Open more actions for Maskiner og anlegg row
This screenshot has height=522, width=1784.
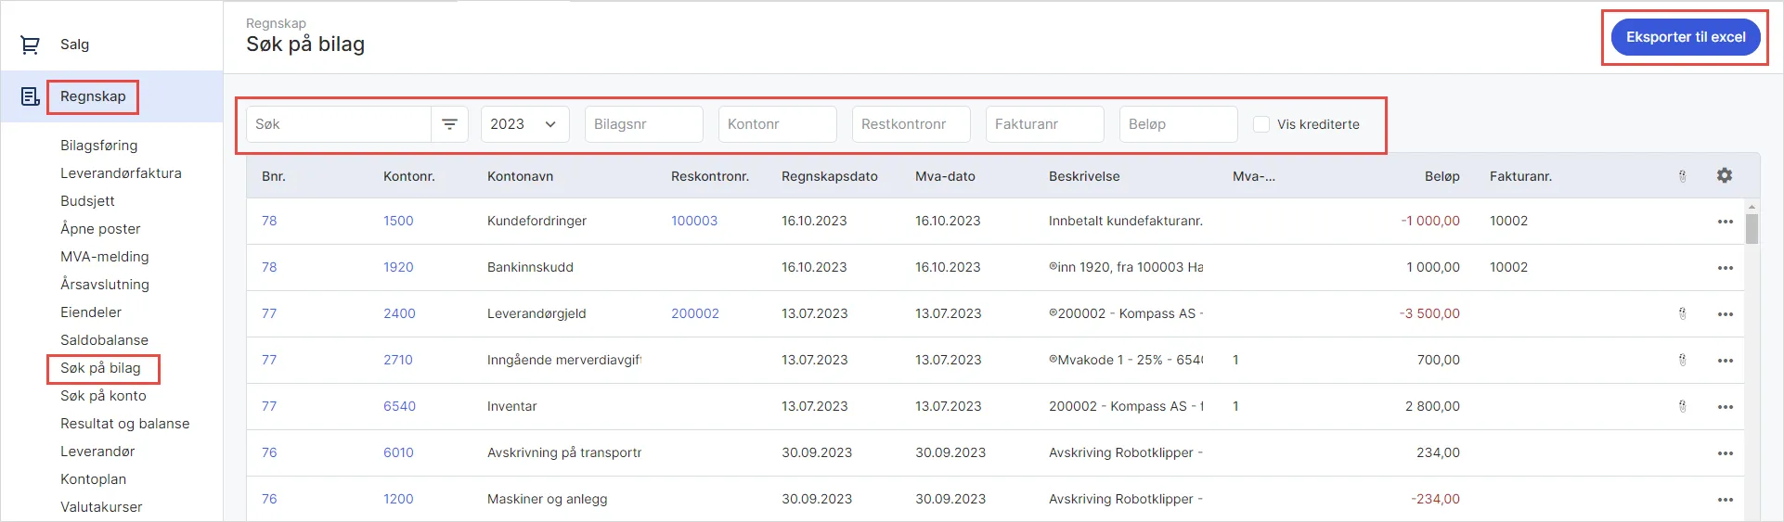1726,500
